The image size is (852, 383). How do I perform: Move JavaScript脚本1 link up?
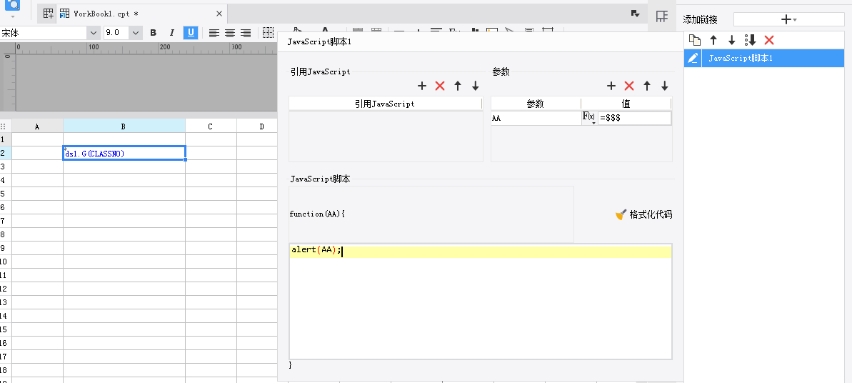tap(713, 40)
